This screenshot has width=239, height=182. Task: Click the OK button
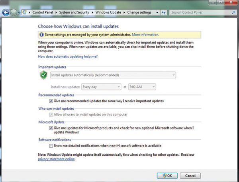coord(167,176)
